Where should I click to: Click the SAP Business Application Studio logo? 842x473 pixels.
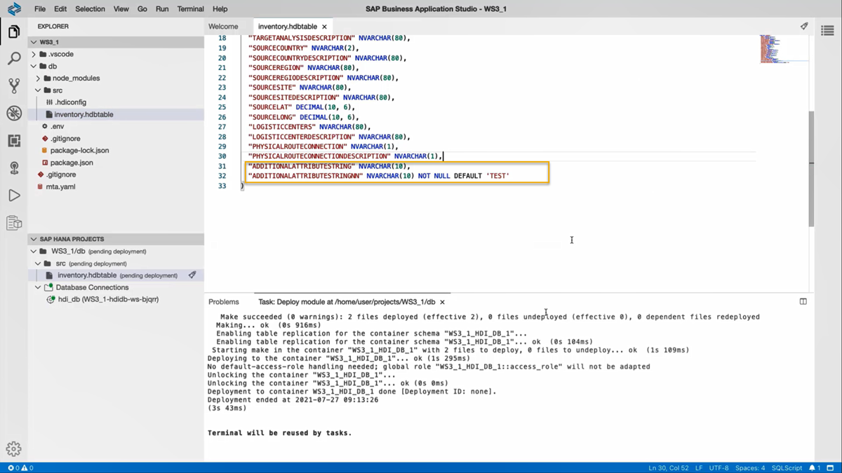click(14, 9)
